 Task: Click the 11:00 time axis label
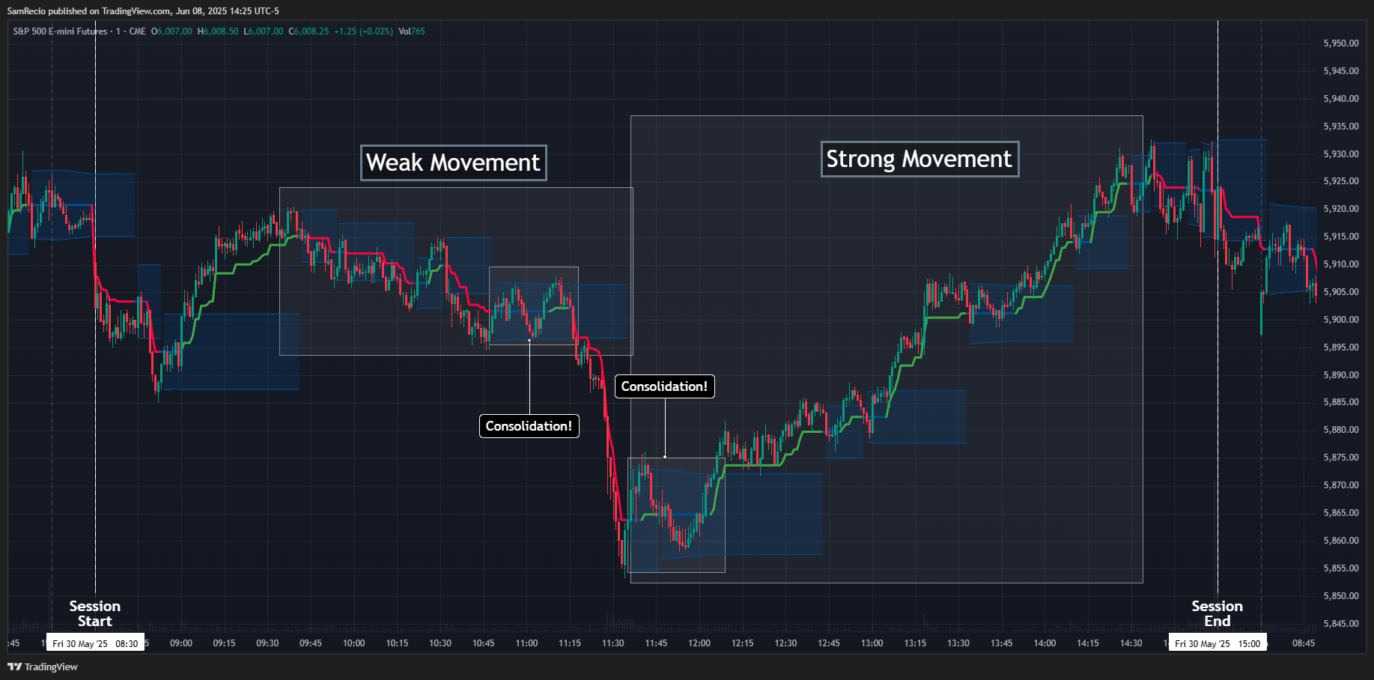click(526, 643)
